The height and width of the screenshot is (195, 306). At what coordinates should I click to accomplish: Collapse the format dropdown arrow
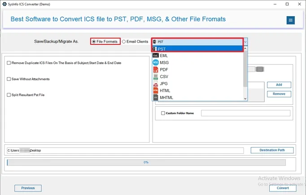tap(245, 42)
